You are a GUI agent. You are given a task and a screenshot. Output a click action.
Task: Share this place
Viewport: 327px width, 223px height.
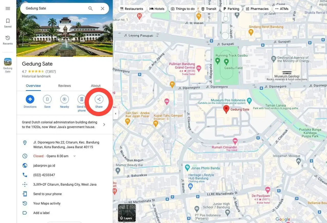tap(99, 102)
